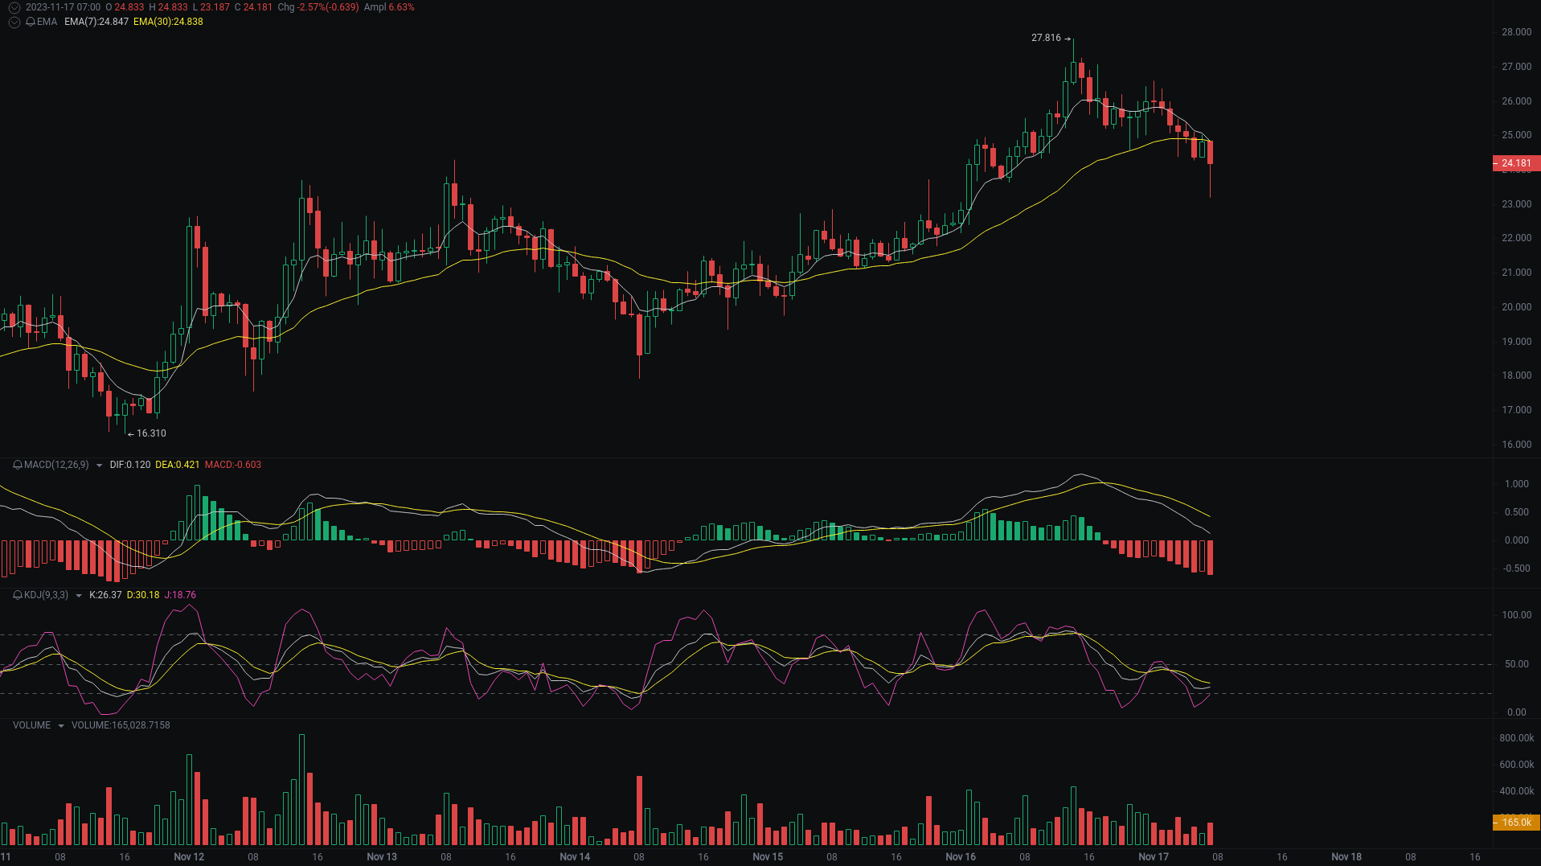This screenshot has height=866, width=1541.
Task: Click the D:30.18 reading
Action: (143, 595)
